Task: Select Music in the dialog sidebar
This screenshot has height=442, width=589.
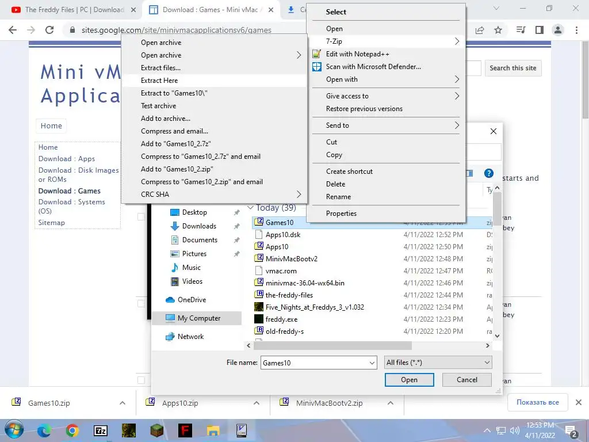Action: click(x=191, y=268)
